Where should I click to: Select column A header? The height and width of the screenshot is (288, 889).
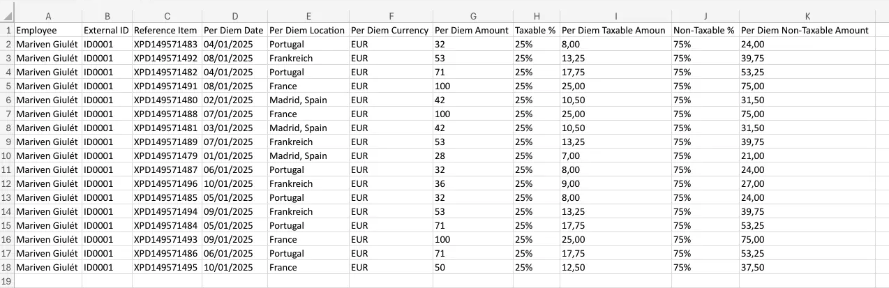pos(47,16)
